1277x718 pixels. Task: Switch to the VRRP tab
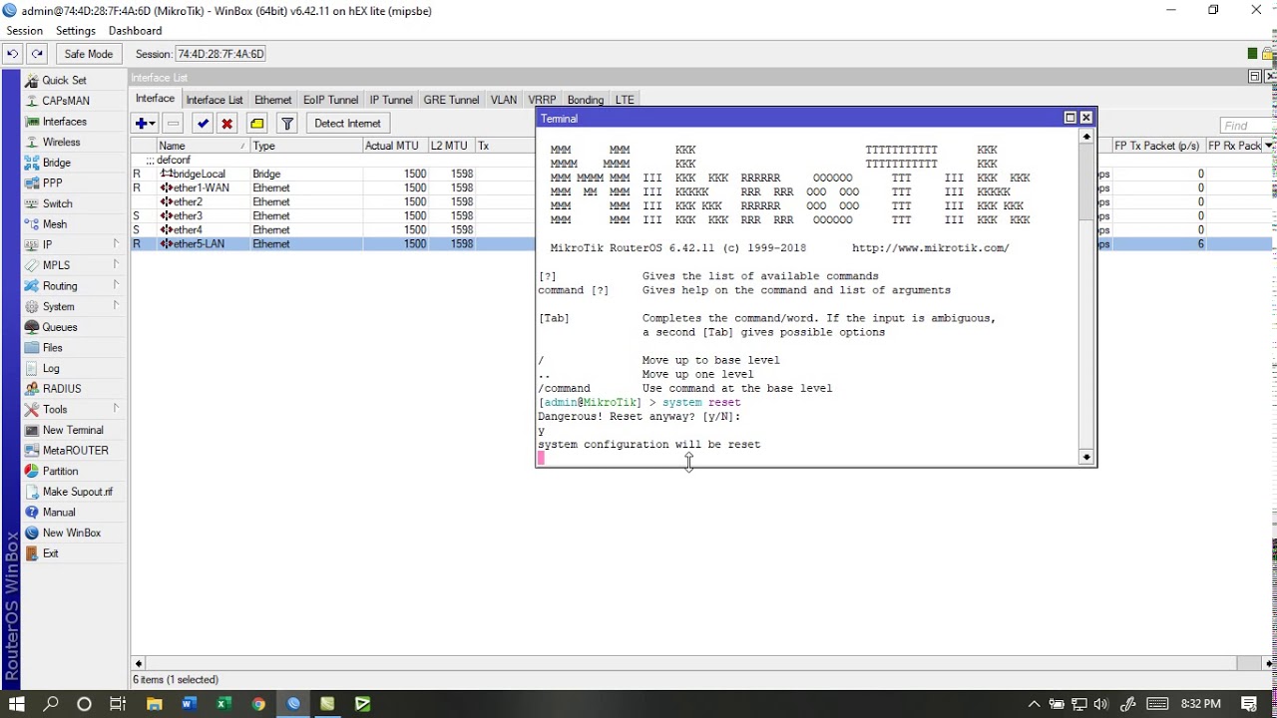pos(542,100)
